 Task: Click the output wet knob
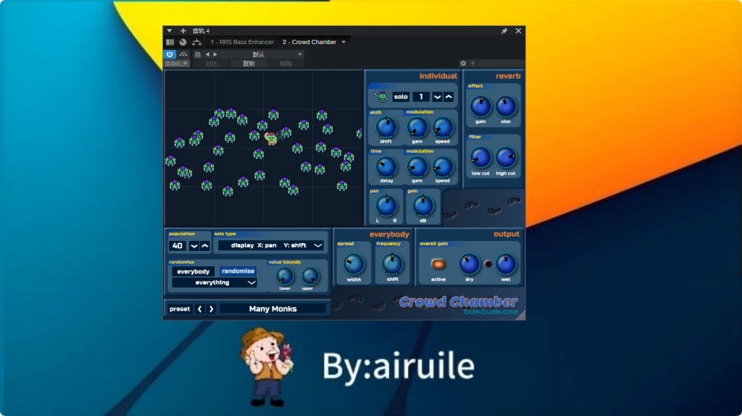pyautogui.click(x=505, y=264)
